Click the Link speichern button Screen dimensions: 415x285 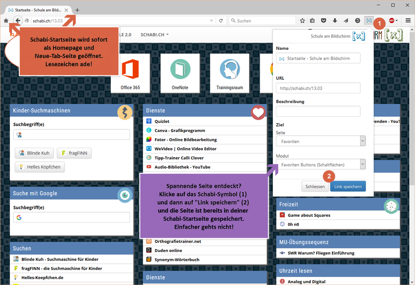[348, 186]
